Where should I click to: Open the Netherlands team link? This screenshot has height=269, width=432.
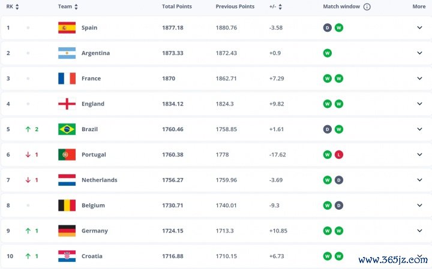tap(99, 180)
